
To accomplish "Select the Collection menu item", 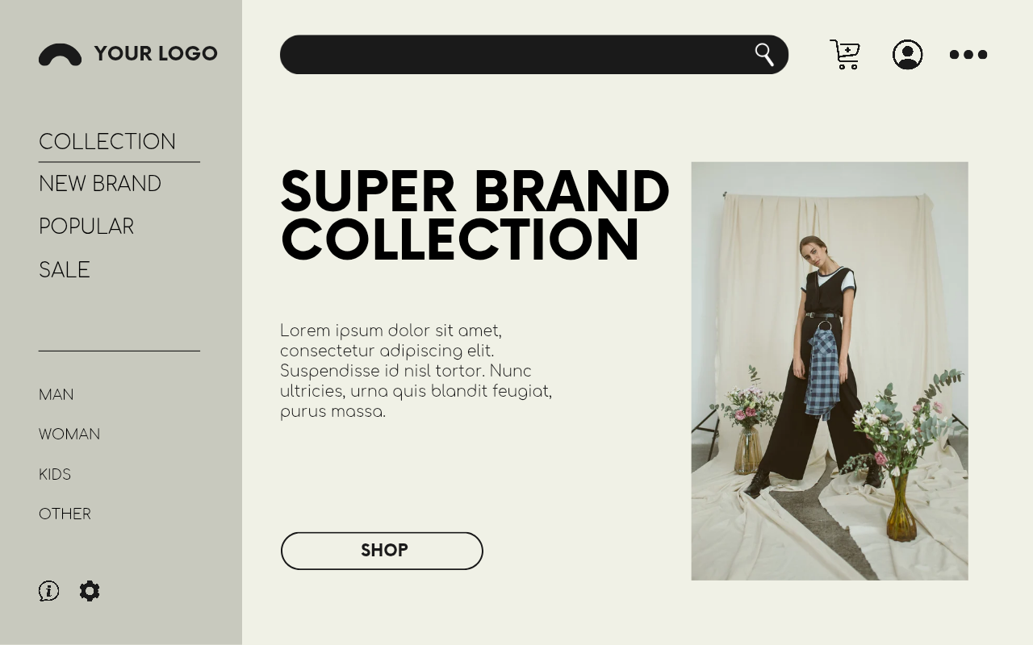I will click(x=107, y=142).
